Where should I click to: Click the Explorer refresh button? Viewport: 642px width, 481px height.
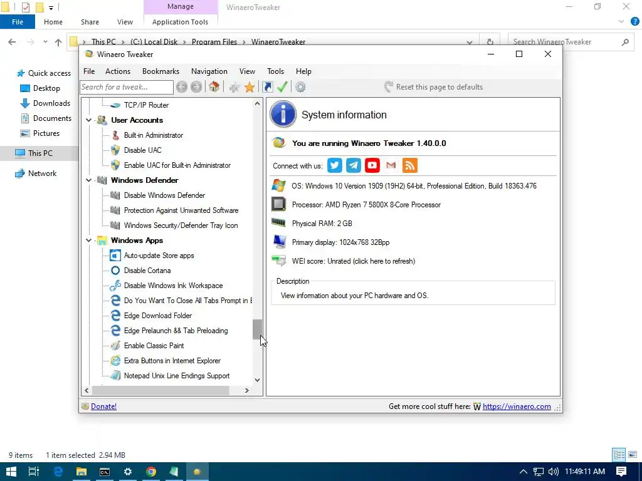[x=490, y=42]
